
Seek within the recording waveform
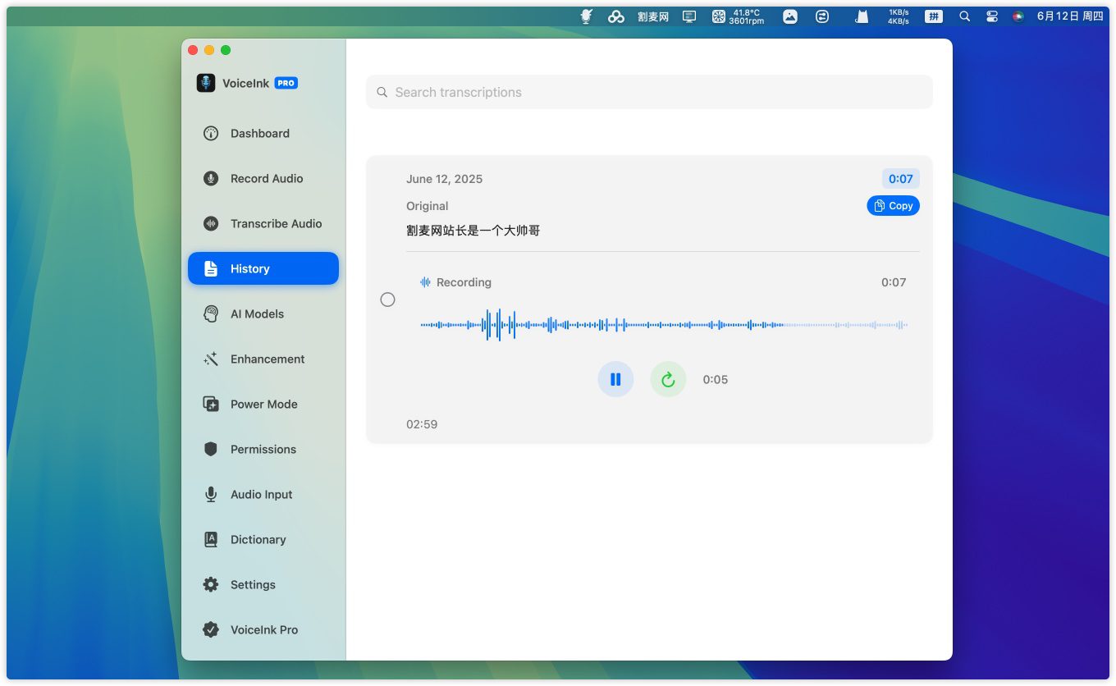click(x=663, y=325)
